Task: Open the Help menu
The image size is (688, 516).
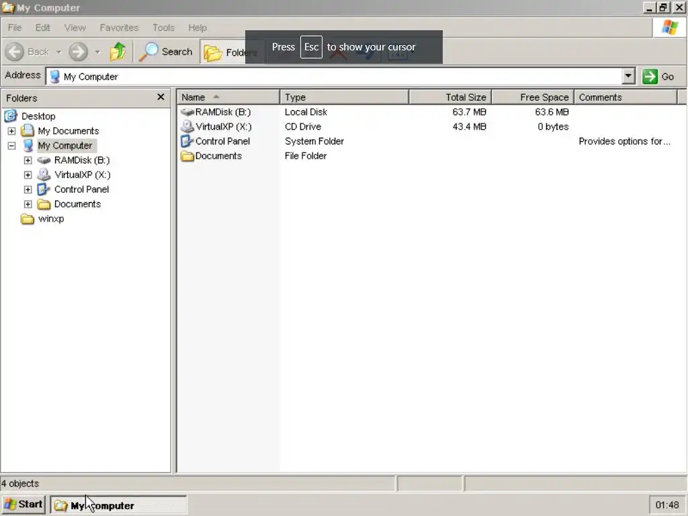Action: coord(198,28)
